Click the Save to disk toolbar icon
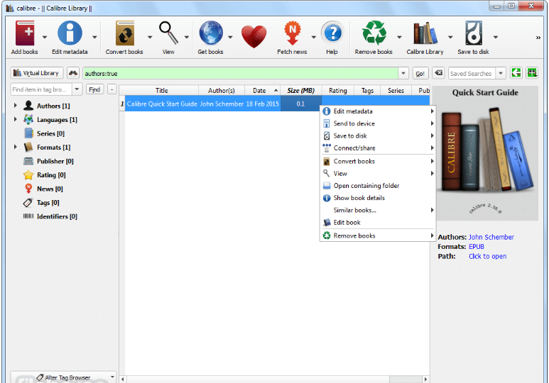The height and width of the screenshot is (383, 549). 474,33
